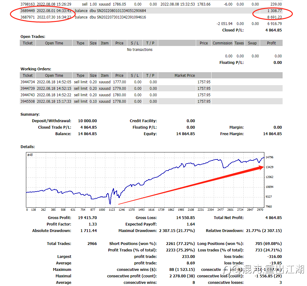
Task: Click the Free Margin: label
Action: pos(232,134)
